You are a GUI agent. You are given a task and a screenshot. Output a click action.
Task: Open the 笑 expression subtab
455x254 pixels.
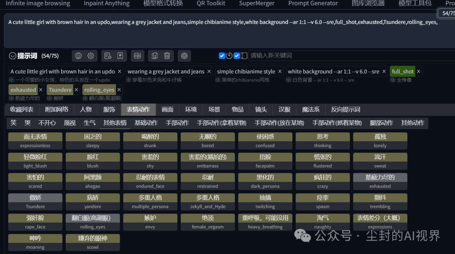click(x=13, y=123)
